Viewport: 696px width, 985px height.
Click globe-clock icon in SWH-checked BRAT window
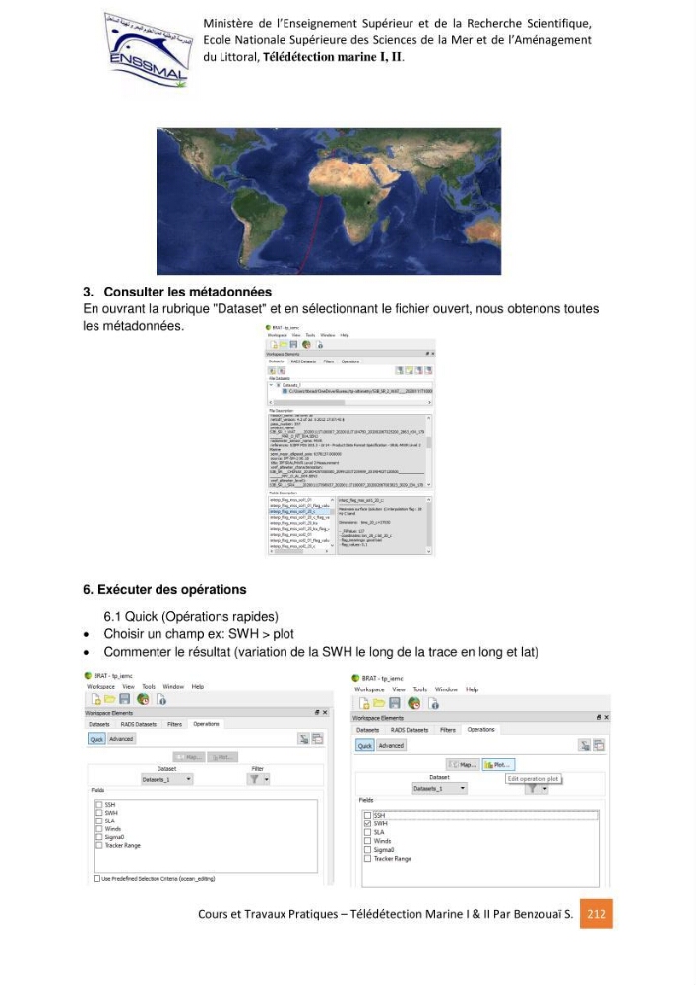pyautogui.click(x=414, y=703)
